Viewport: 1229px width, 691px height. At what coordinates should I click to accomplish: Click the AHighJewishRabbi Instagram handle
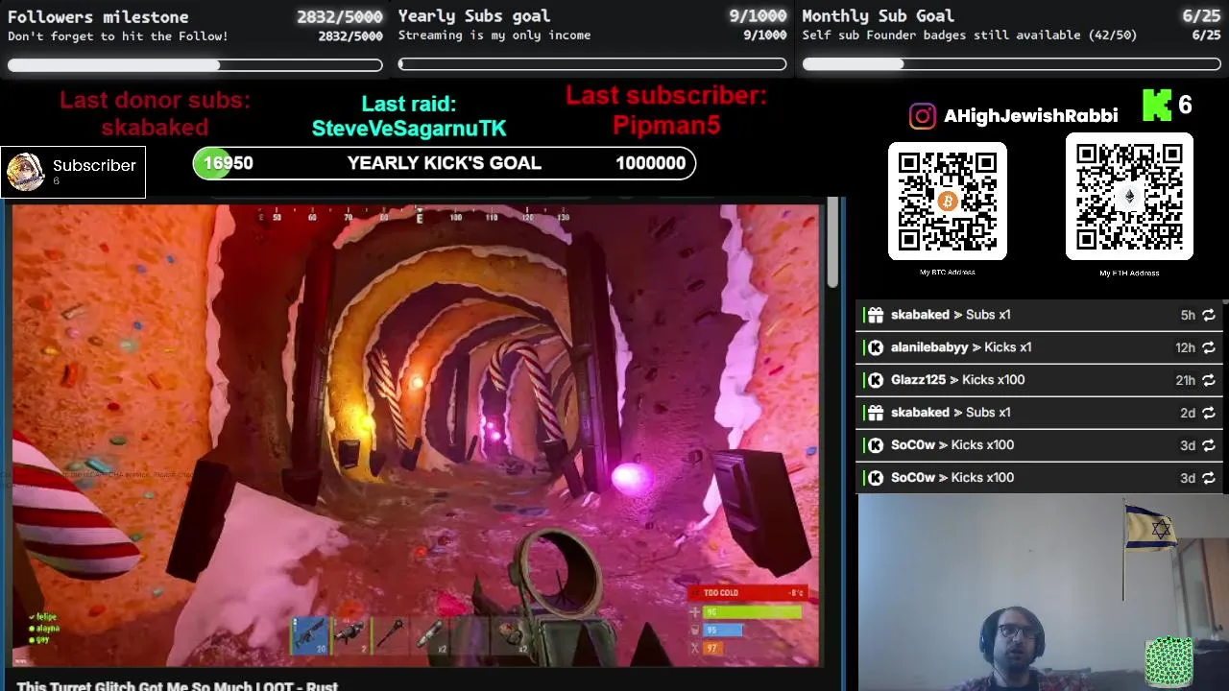(x=1030, y=116)
